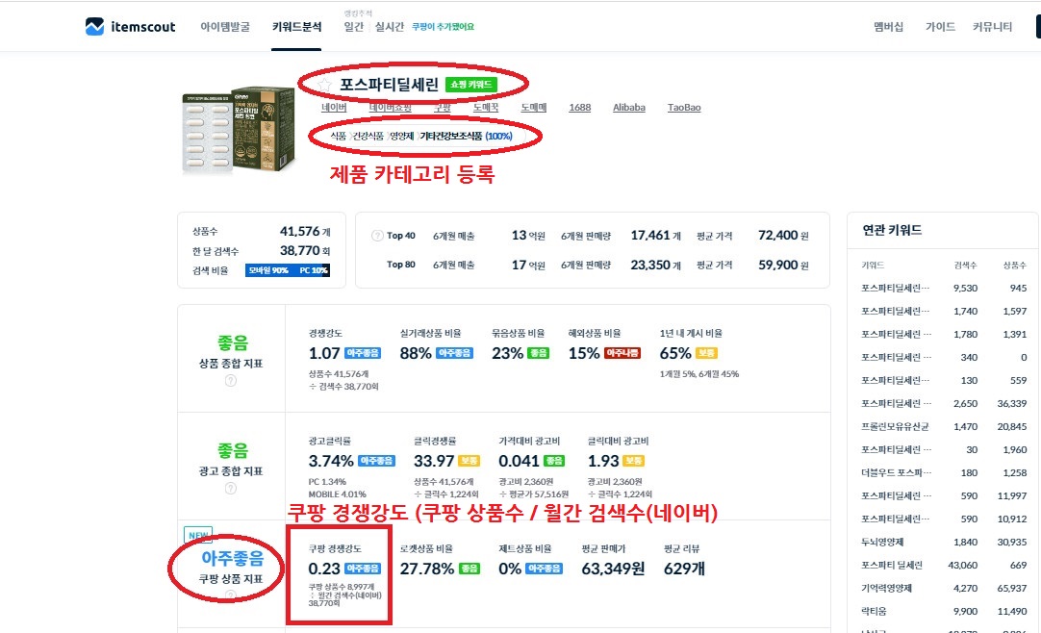This screenshot has height=633, width=1041.
Task: Click the 쇼핑 키워드 green badge
Action: point(470,85)
